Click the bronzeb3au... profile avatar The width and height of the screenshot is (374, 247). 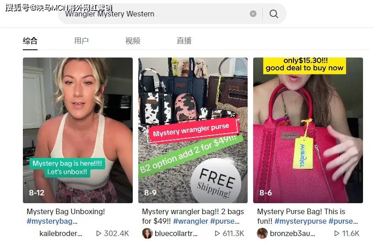tap(262, 233)
